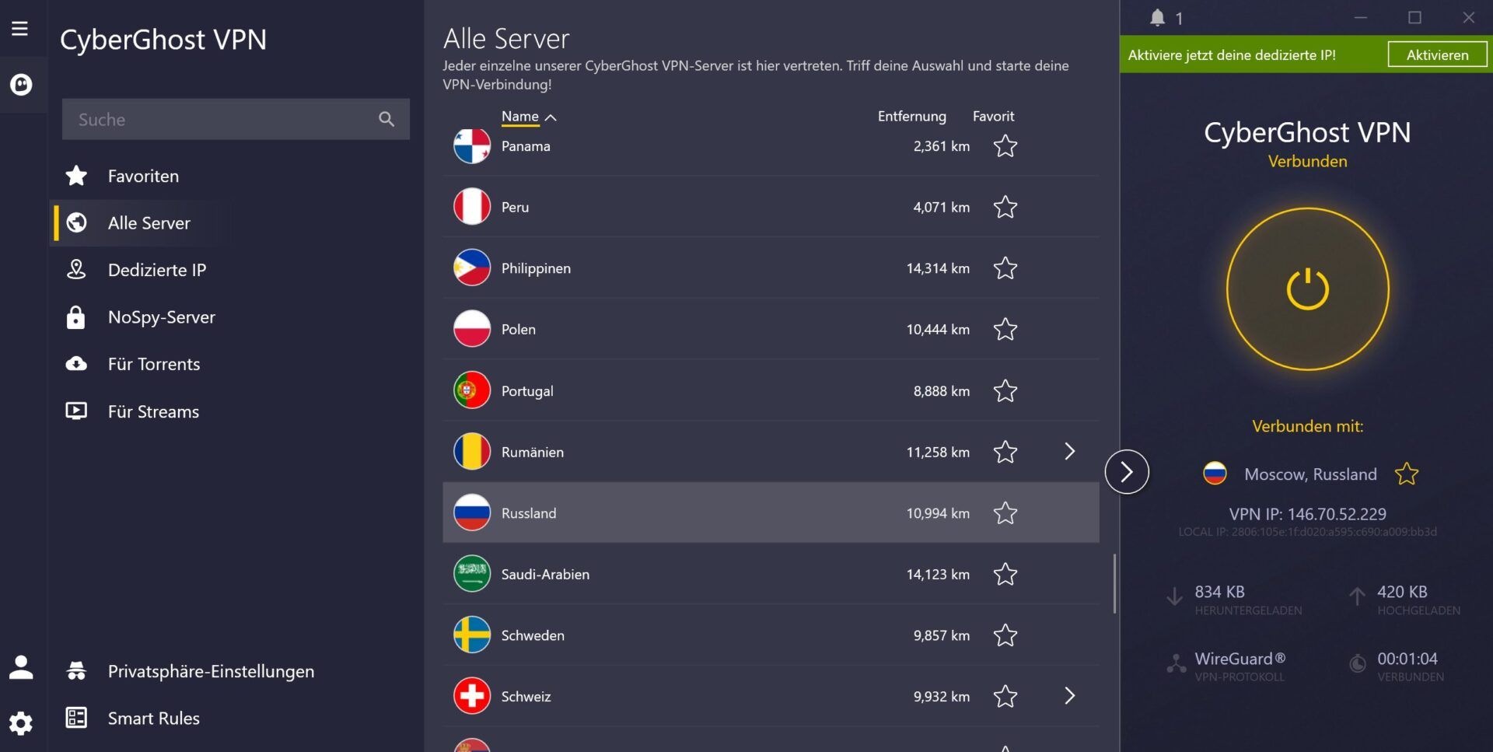Click the Philippinen flag icon
Screen dimensions: 1493x752
pyautogui.click(x=472, y=268)
